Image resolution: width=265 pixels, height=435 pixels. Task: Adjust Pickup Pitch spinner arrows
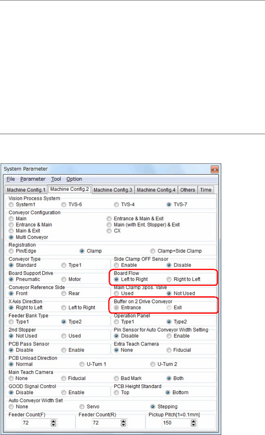[194, 423]
